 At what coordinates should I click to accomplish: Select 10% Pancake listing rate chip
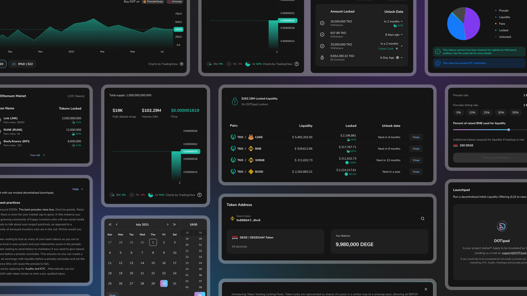472,113
